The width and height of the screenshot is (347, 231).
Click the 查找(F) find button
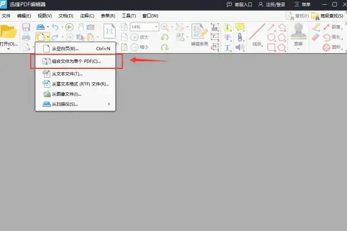(297, 16)
